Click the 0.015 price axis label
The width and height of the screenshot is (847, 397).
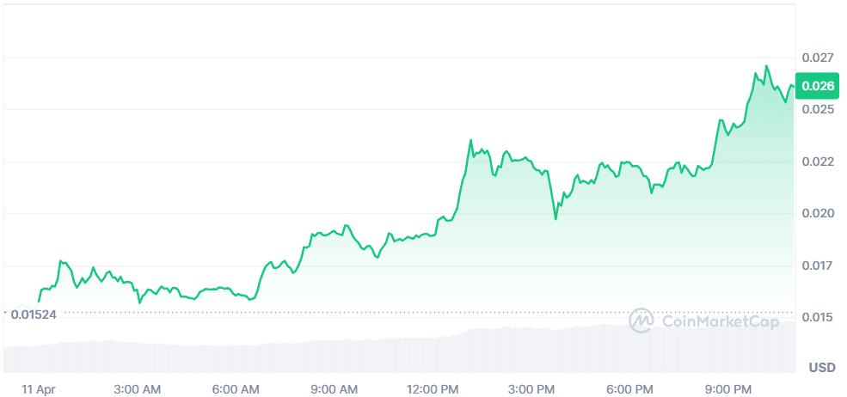click(x=817, y=317)
